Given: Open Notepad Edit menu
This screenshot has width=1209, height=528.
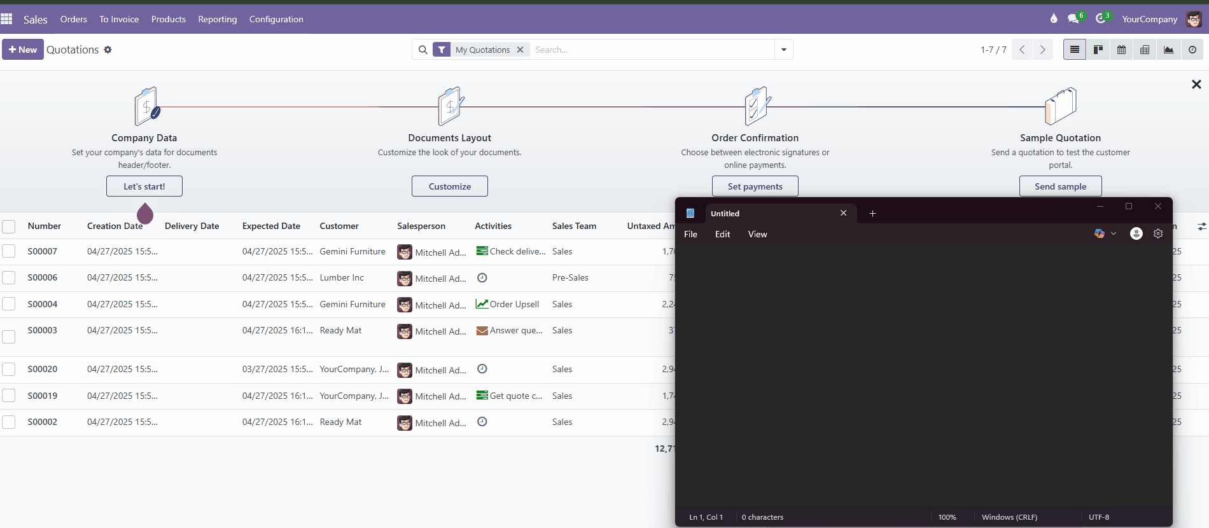Looking at the screenshot, I should (722, 234).
